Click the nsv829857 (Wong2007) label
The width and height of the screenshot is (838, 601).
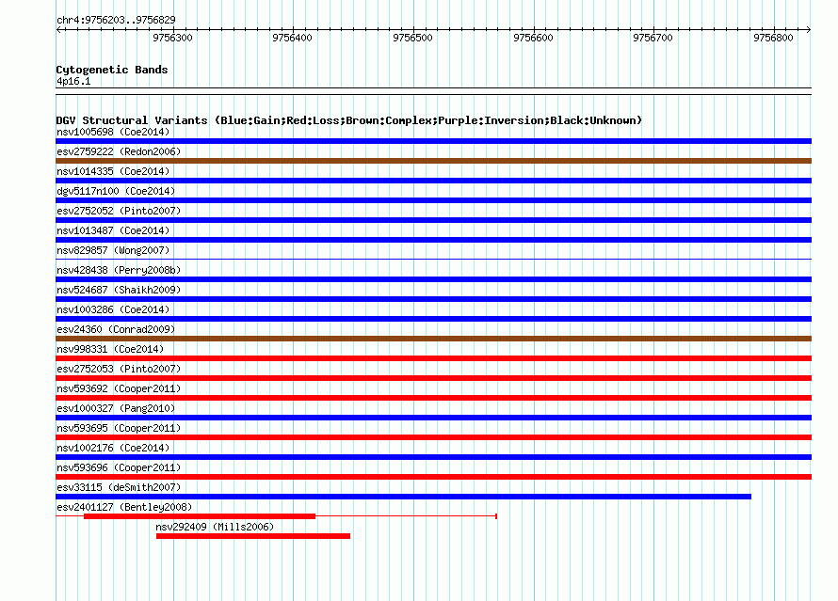pos(113,250)
